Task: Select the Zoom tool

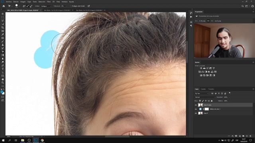Action: (3, 83)
